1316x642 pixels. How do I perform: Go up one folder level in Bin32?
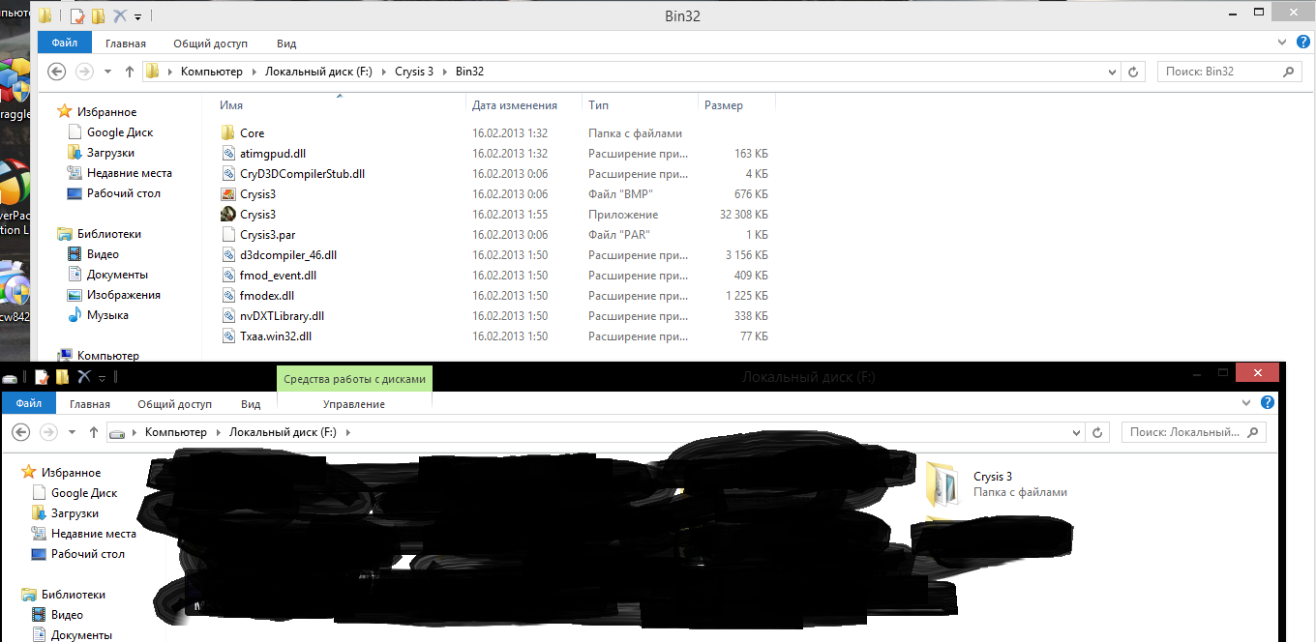pos(130,72)
